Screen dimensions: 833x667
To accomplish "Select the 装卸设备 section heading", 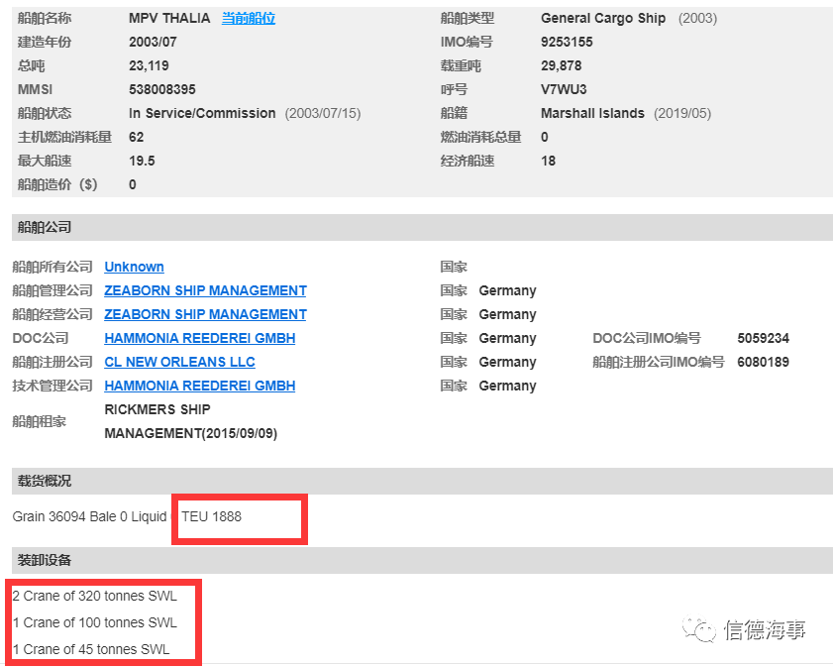I will coord(45,560).
